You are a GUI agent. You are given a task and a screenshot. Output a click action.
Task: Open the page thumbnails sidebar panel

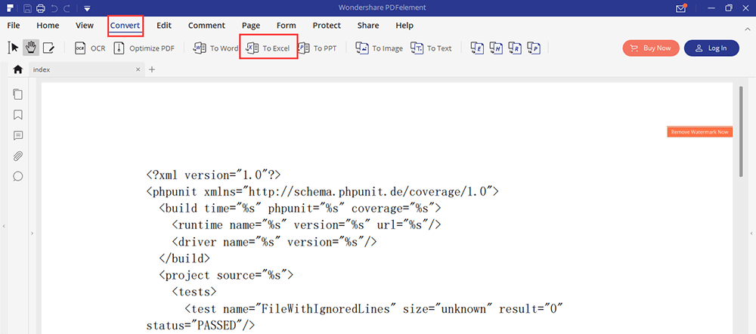18,94
